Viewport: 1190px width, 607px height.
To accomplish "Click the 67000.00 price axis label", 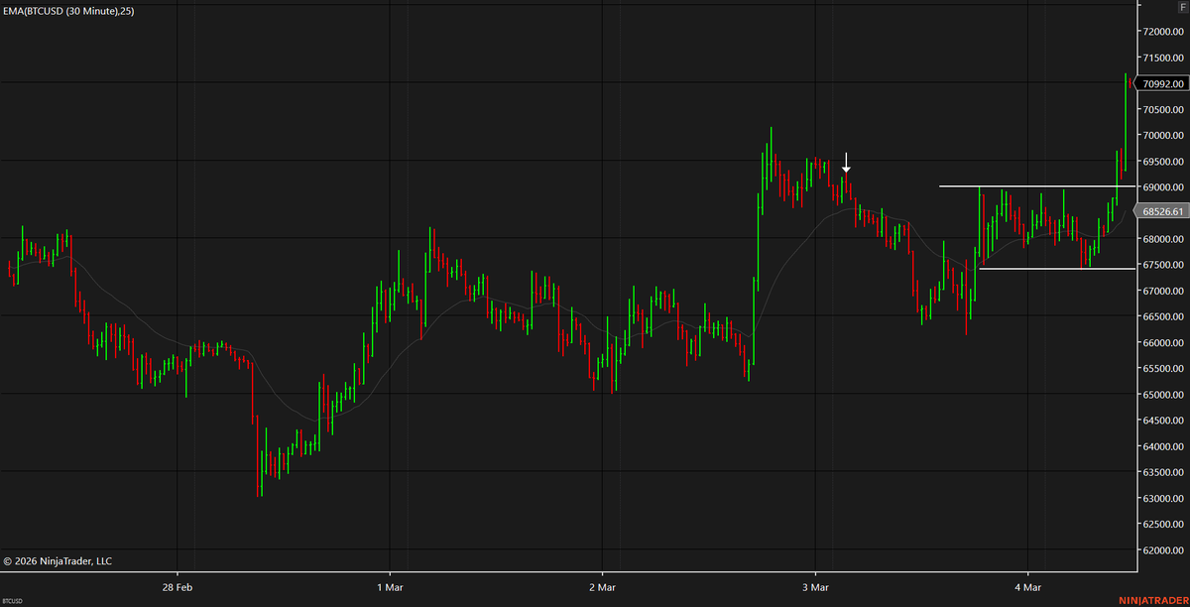I will (1164, 292).
